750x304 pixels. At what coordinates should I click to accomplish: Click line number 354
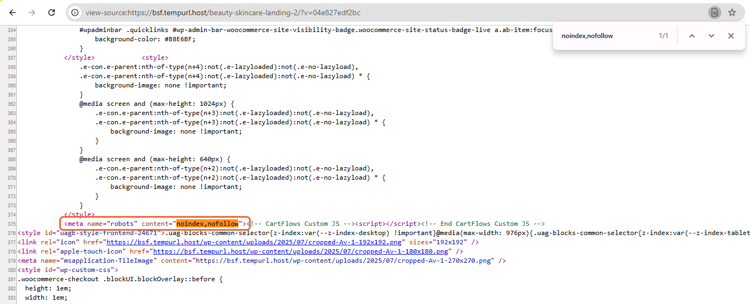(11, 30)
